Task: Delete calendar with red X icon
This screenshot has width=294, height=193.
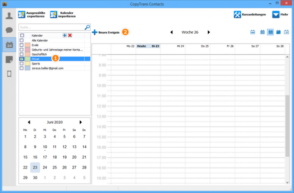Action: coord(70,35)
